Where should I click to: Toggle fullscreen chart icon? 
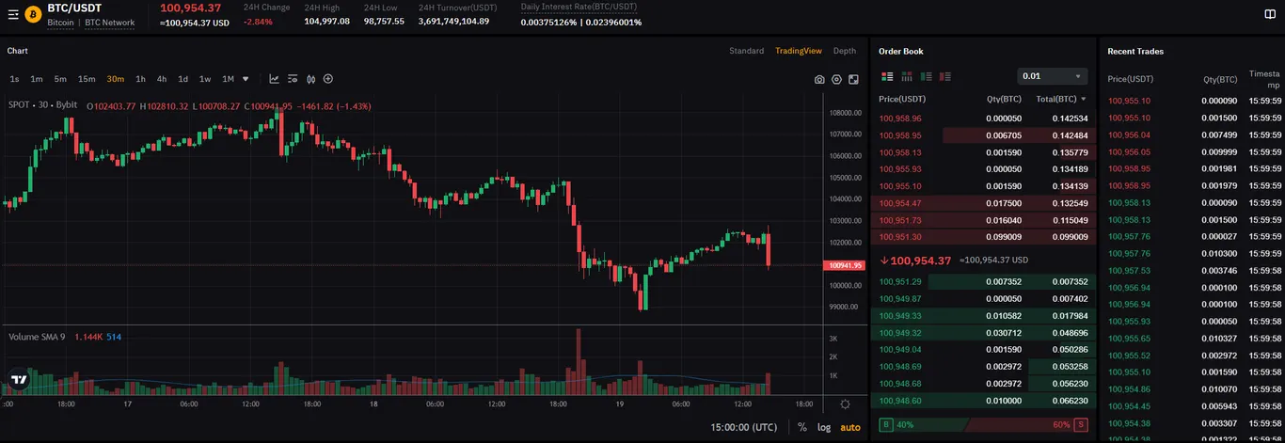pyautogui.click(x=853, y=80)
